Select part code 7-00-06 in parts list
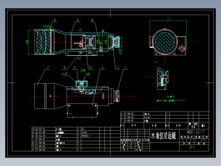 (41, 143)
